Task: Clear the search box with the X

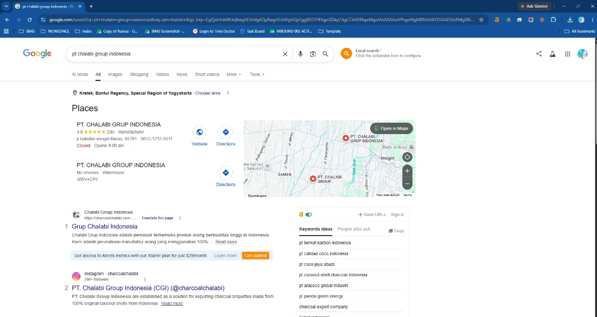Action: point(285,54)
